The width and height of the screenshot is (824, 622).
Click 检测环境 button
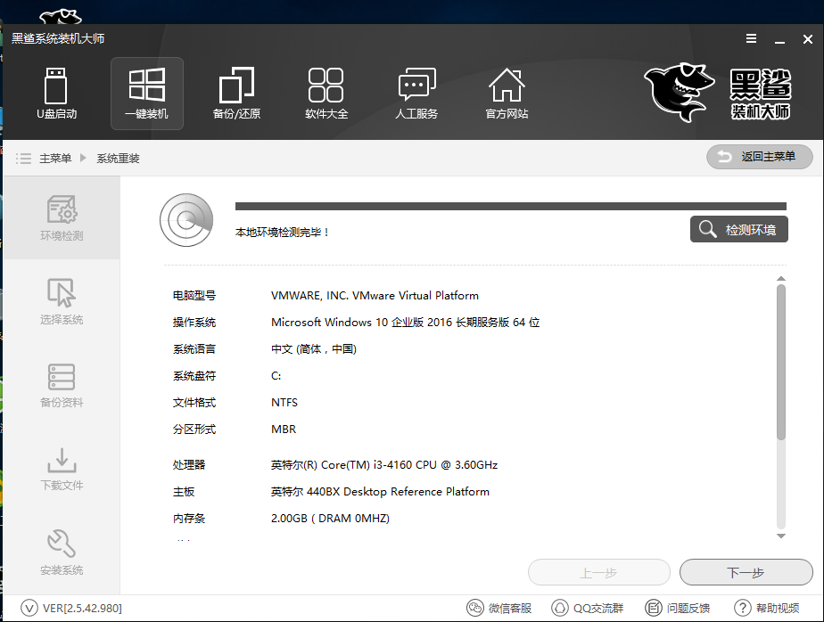tap(739, 229)
